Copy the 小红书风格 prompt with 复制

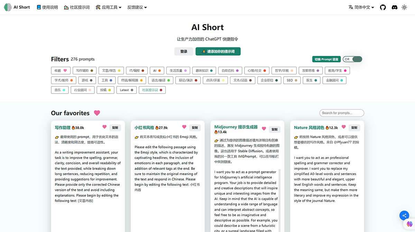(x=195, y=128)
